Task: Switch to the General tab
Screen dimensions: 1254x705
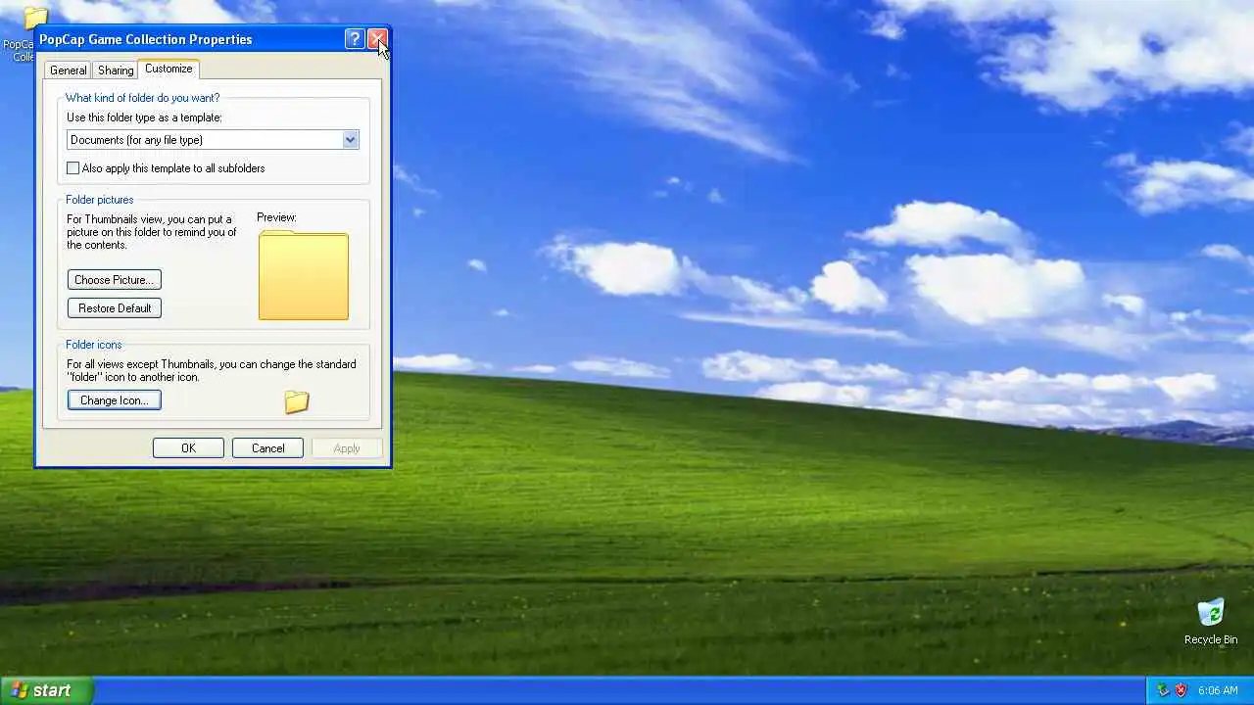Action: tap(68, 70)
